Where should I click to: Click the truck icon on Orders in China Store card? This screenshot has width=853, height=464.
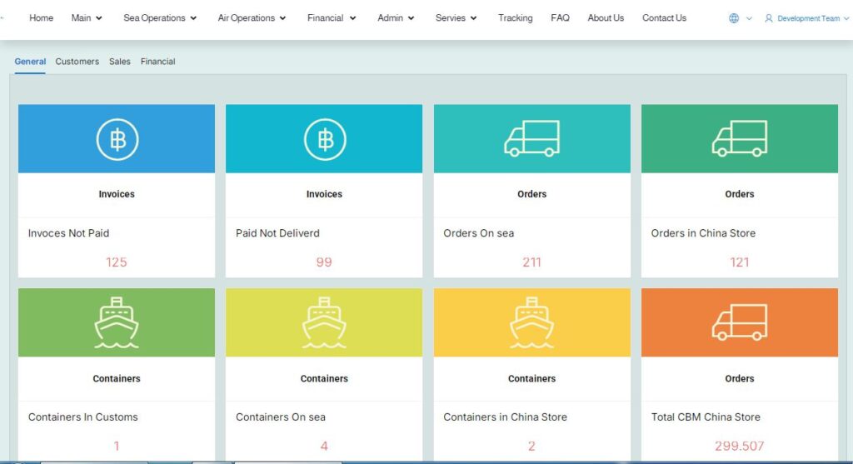(739, 138)
